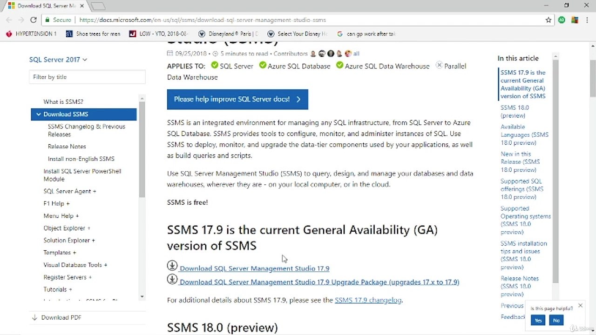Jump to SSMS 17.9 current GA version
This screenshot has height=335, width=596.
pos(523,84)
